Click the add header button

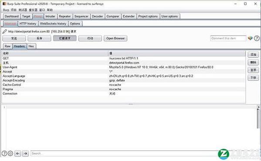(253, 54)
